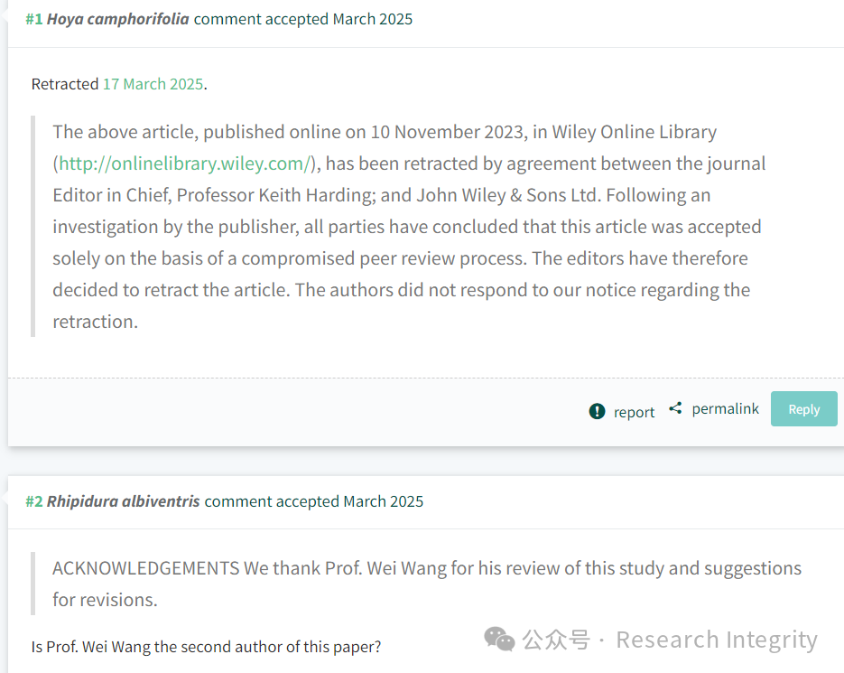Click the report exclamation icon

click(x=597, y=411)
